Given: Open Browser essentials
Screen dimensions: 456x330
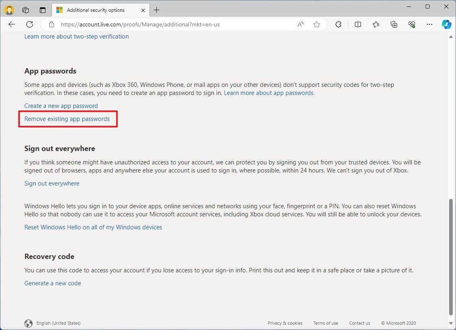Looking at the screenshot, I should (x=411, y=24).
